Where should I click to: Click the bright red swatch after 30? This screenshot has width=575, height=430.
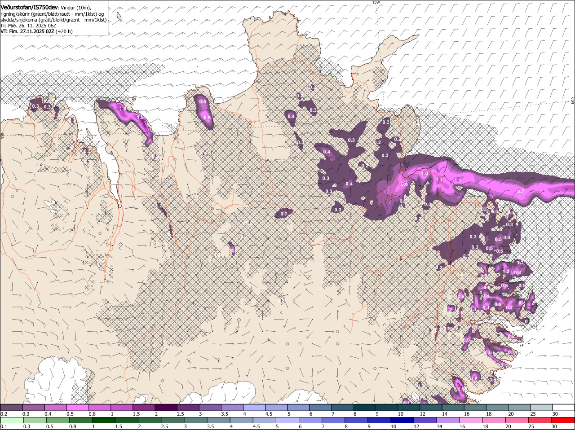coord(563,420)
